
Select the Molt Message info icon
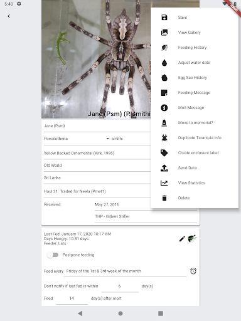pyautogui.click(x=164, y=108)
